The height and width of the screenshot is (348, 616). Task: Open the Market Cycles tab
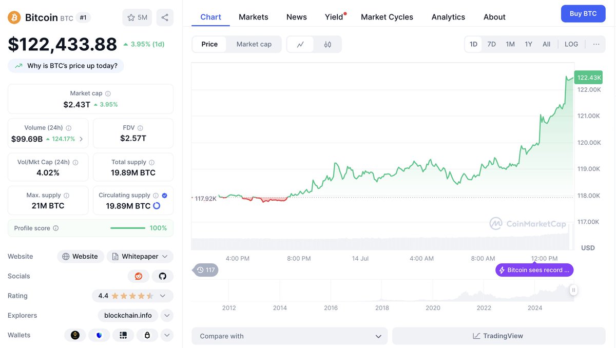[x=387, y=17]
